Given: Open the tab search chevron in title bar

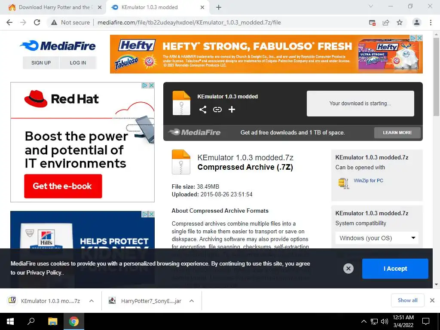Looking at the screenshot, I should (371, 6).
